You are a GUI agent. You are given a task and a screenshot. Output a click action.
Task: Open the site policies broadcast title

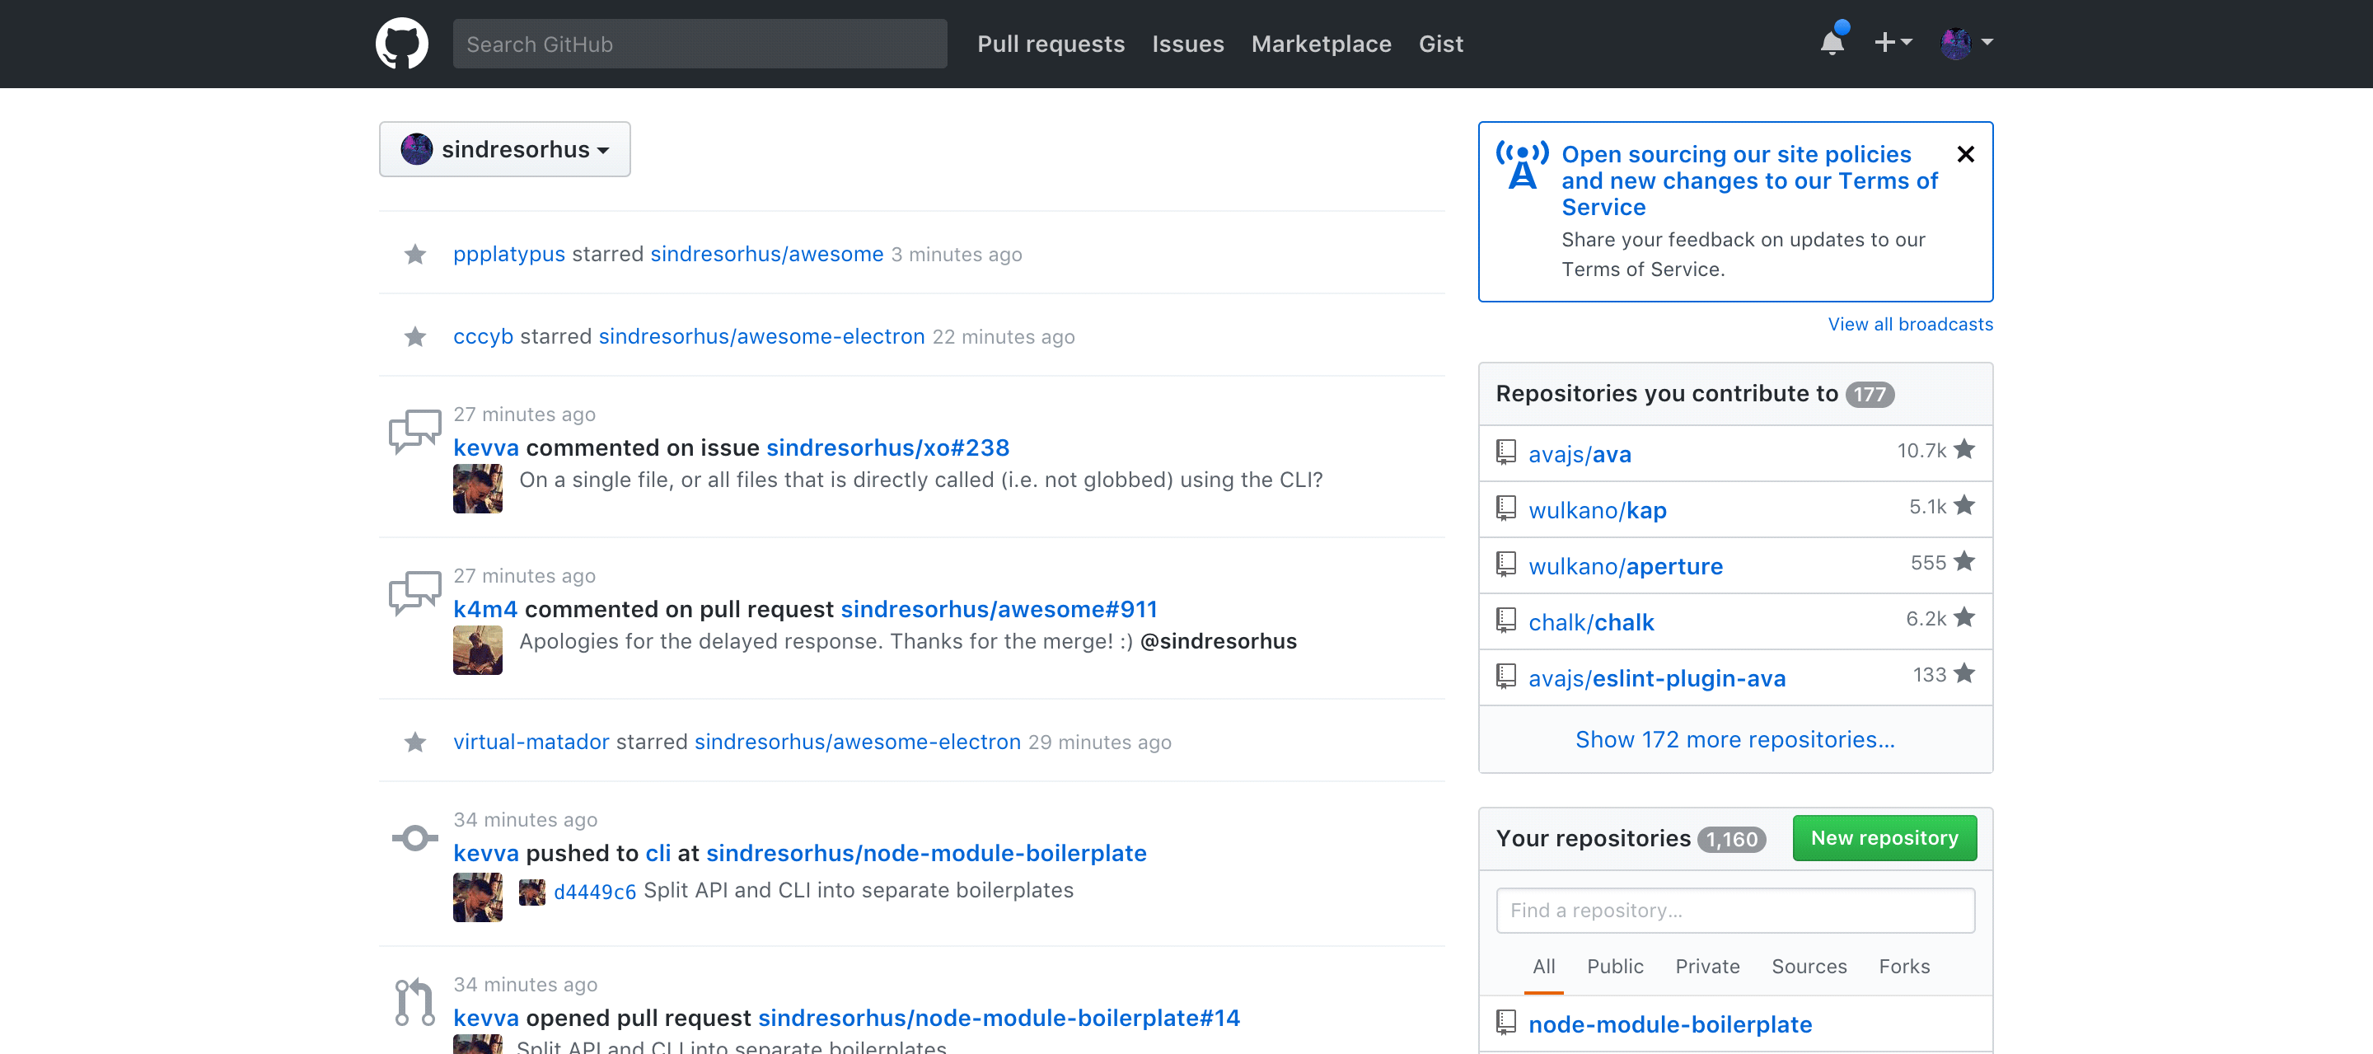click(1749, 180)
